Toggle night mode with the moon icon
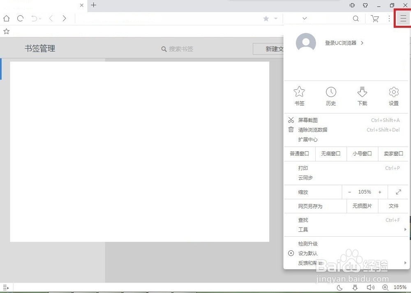Viewport: 411px width, 293px height. click(339, 287)
